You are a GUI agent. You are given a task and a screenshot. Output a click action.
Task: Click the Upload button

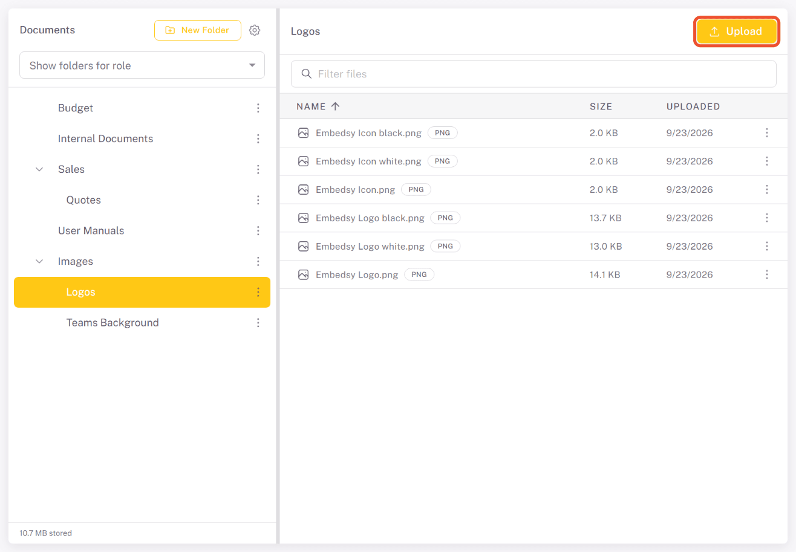tap(736, 31)
